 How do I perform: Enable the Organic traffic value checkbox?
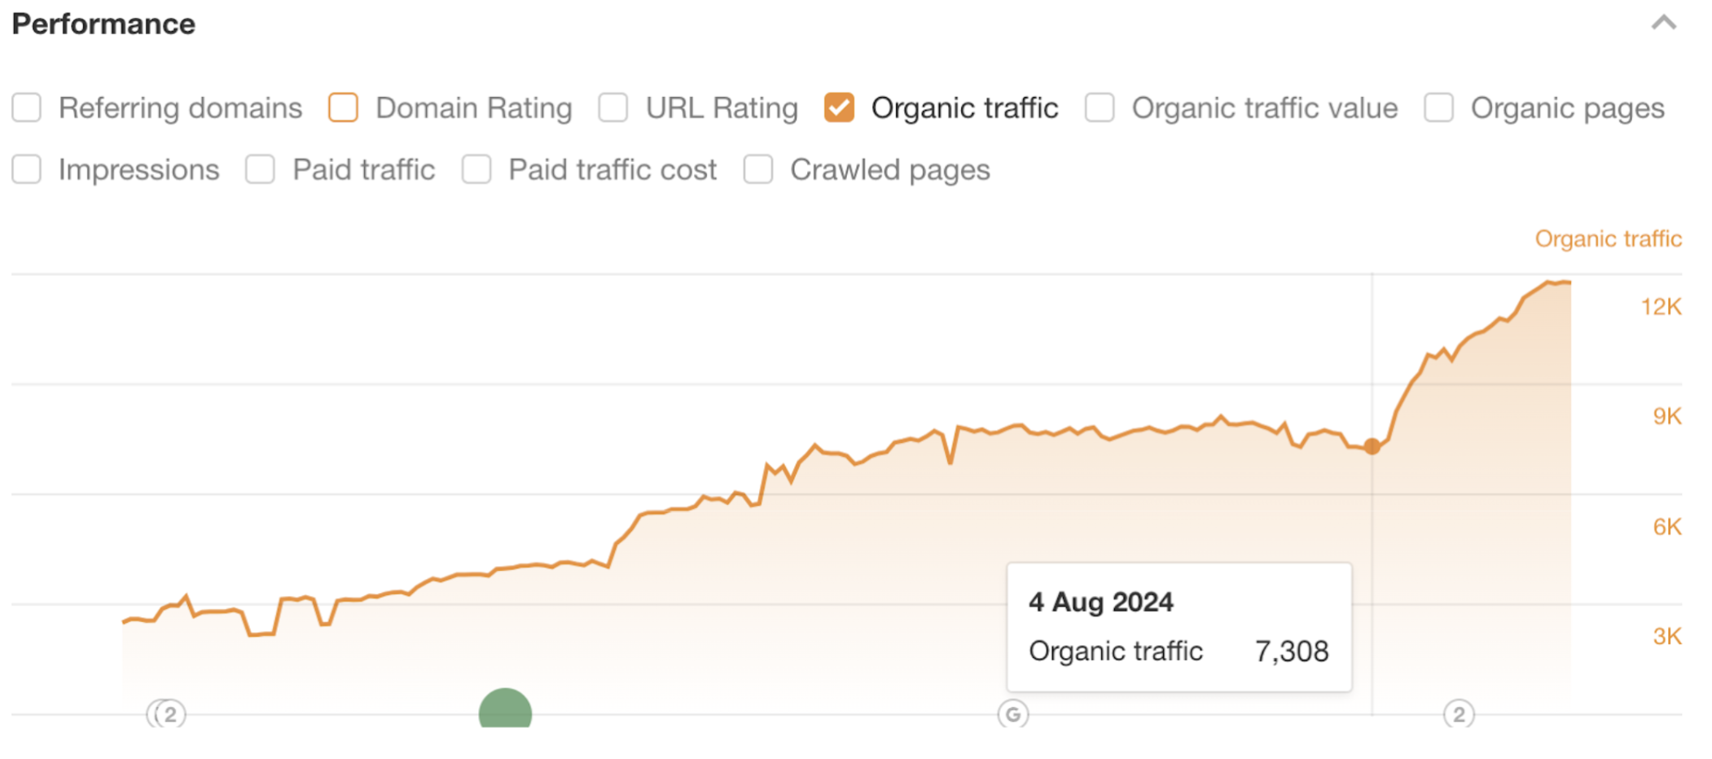click(x=1099, y=107)
